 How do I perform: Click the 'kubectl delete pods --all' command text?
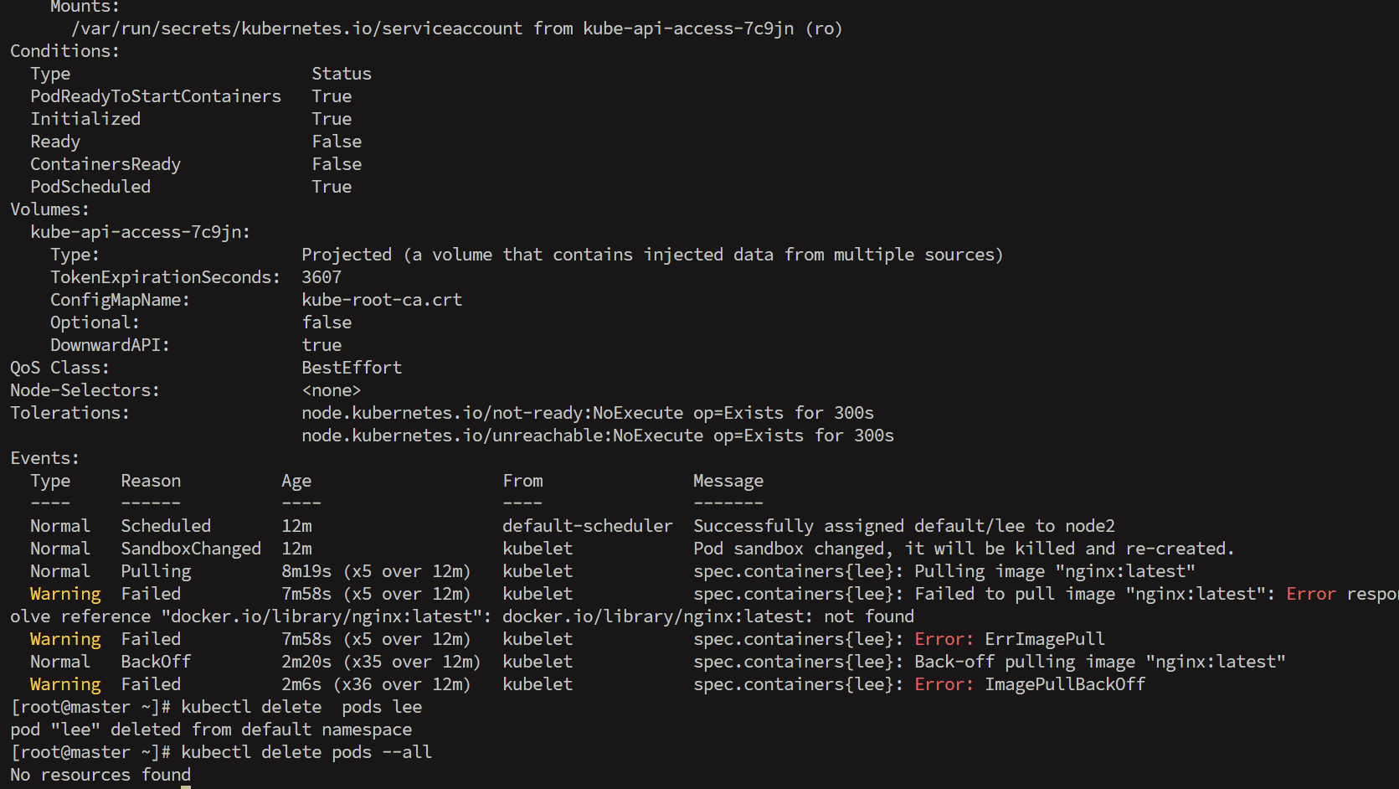point(306,752)
